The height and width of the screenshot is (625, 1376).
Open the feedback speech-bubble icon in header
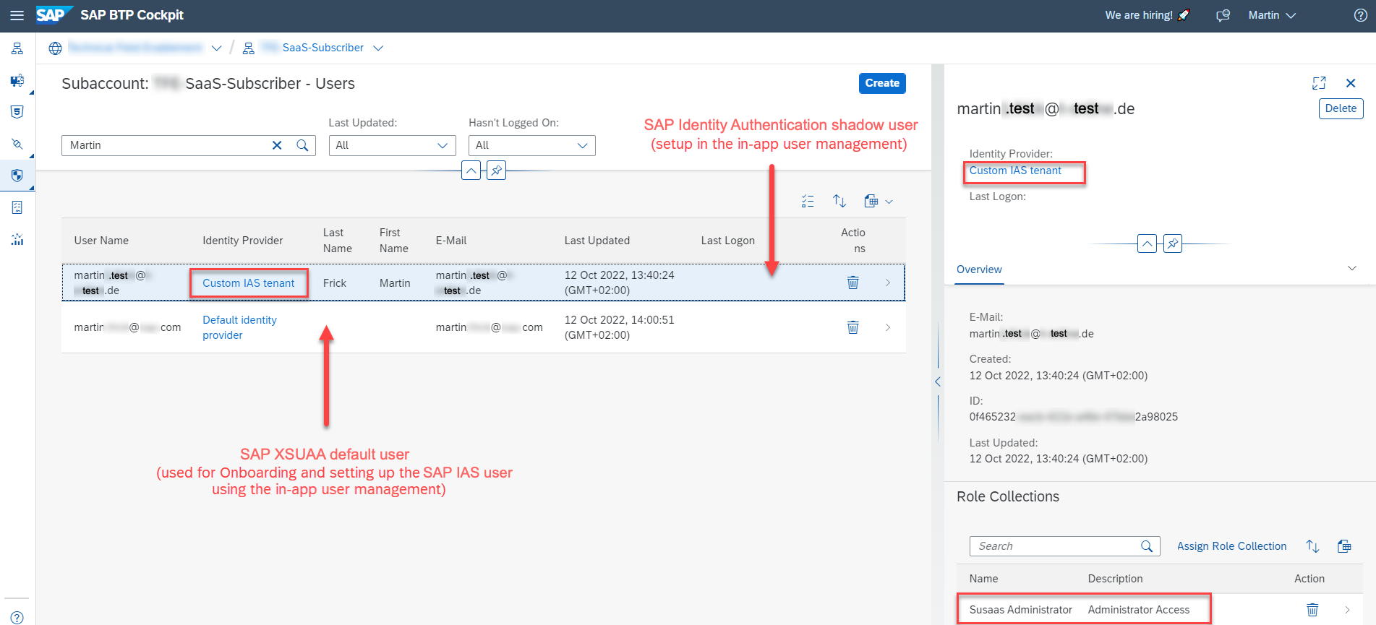tap(1223, 15)
